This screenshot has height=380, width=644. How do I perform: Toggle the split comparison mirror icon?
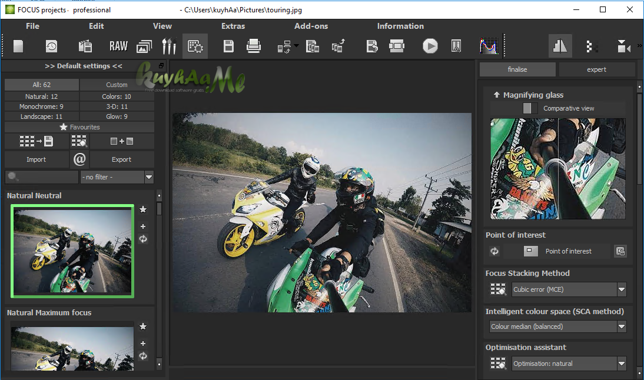tap(560, 46)
